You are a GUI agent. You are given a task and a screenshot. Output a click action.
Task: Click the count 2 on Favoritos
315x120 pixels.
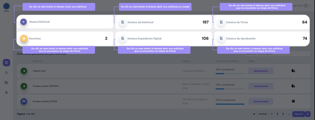[106, 39]
